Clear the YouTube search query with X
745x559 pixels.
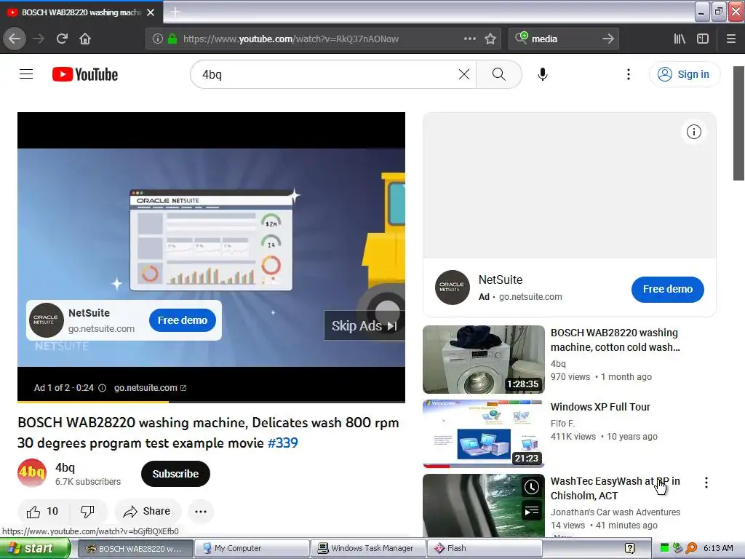[x=463, y=74]
